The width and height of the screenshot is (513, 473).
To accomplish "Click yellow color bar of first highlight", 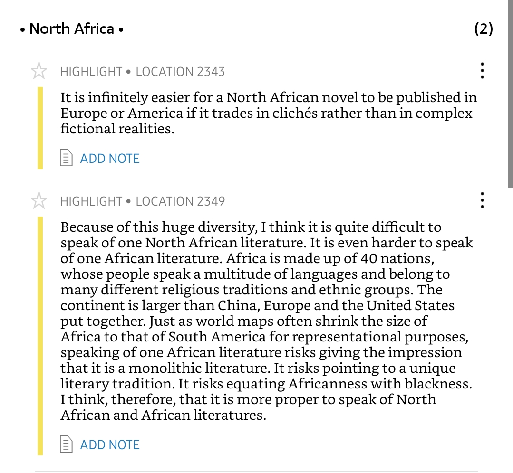I will tap(40, 127).
